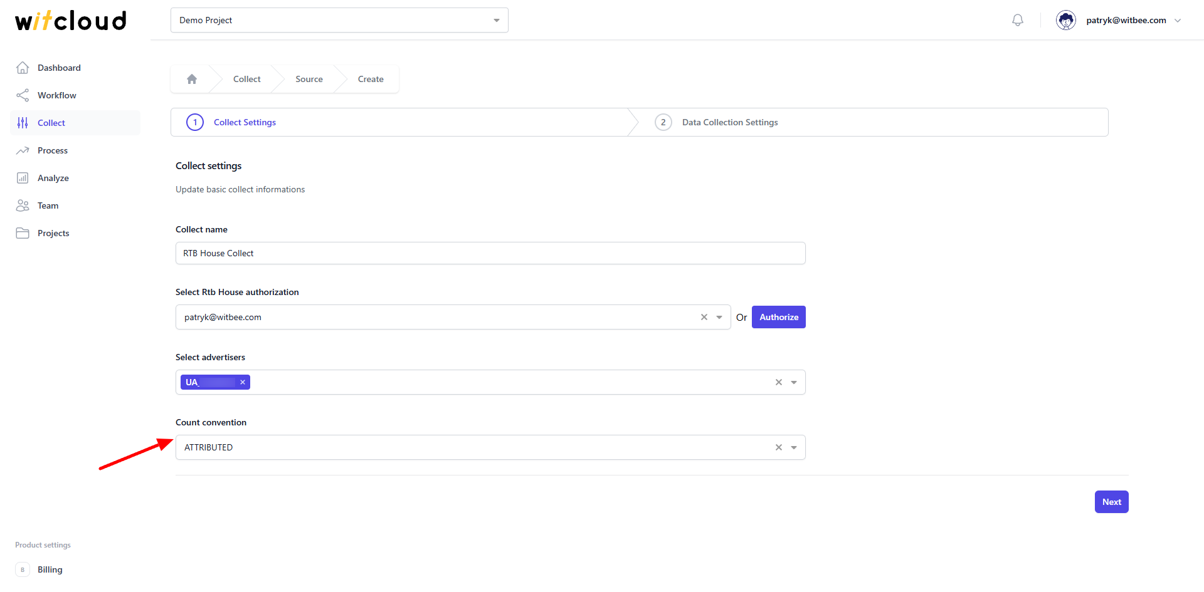Go to Analyze section

pos(53,178)
